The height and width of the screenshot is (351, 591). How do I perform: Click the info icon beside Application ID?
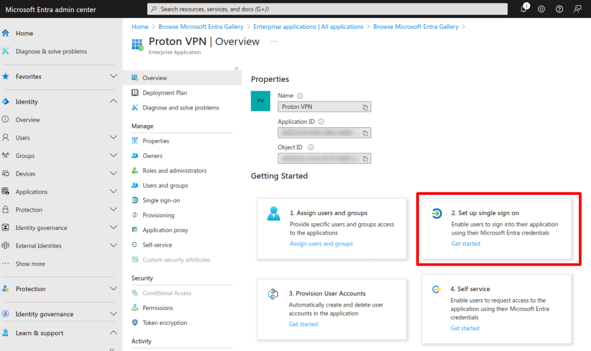321,122
